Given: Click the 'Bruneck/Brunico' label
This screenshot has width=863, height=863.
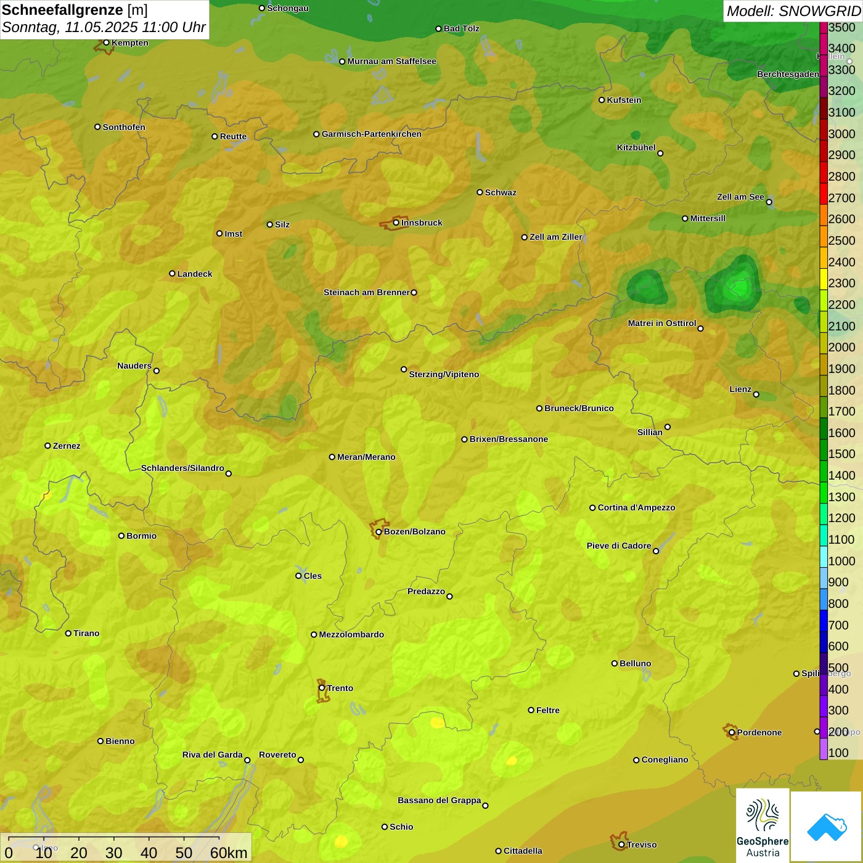Looking at the screenshot, I should 579,408.
